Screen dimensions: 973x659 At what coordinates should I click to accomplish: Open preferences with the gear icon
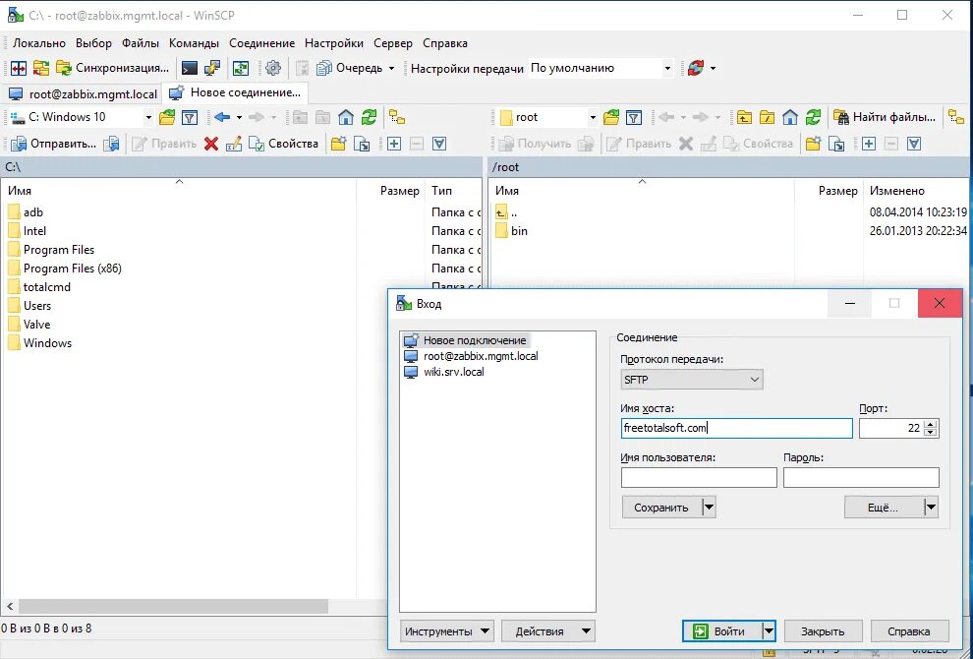click(273, 68)
